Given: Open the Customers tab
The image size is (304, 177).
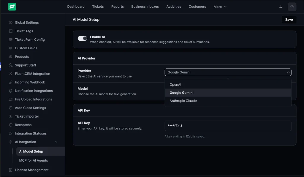Looking at the screenshot, I should pos(197,7).
